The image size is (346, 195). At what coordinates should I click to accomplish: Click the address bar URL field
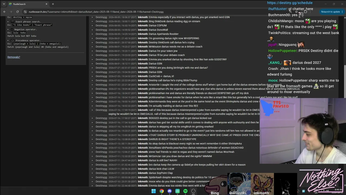pyautogui.click(x=96, y=12)
